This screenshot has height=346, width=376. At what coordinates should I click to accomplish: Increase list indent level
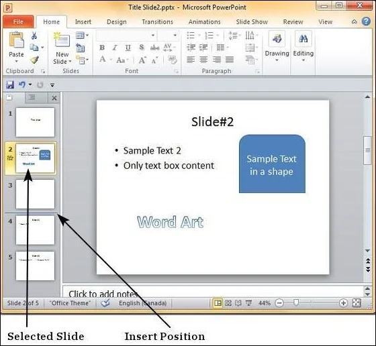[203, 48]
